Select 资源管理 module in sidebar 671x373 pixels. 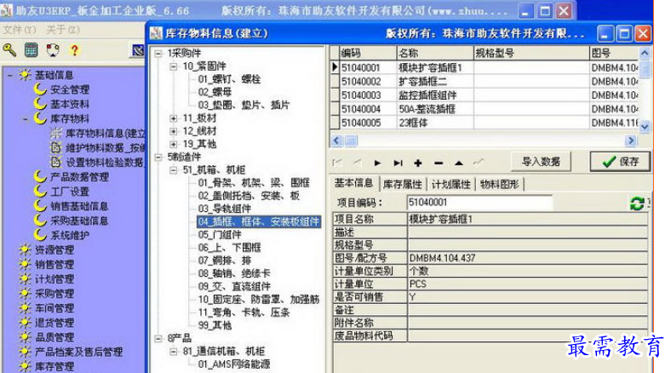pos(54,250)
